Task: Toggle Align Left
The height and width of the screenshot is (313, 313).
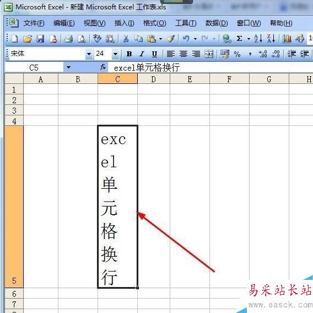Action: pyautogui.click(x=171, y=54)
